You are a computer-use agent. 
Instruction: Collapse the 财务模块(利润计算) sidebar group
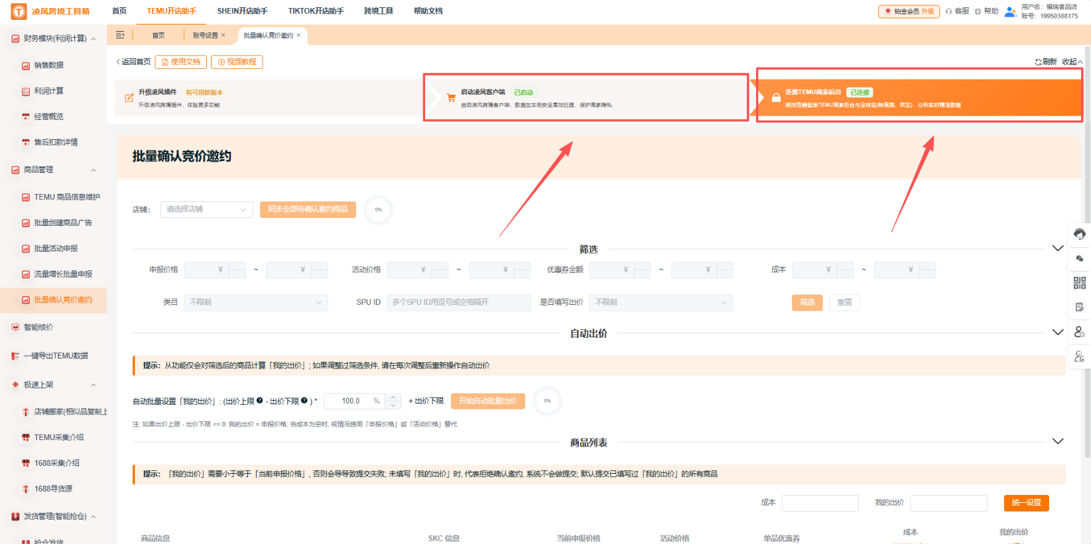94,39
